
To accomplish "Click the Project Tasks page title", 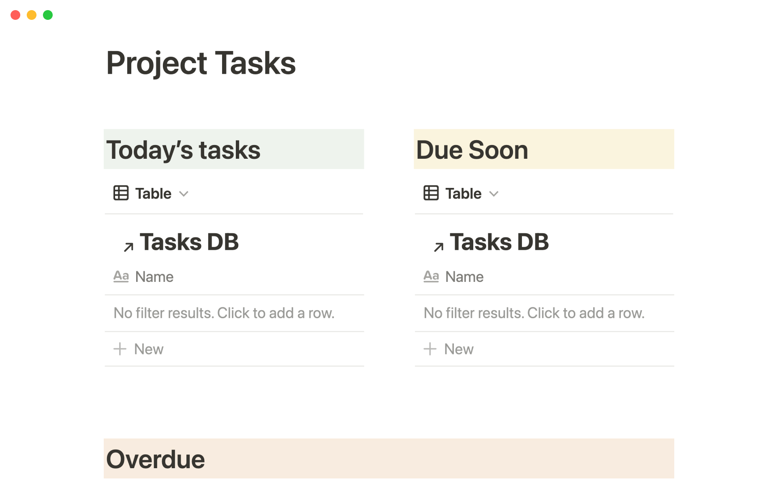I will (x=201, y=63).
